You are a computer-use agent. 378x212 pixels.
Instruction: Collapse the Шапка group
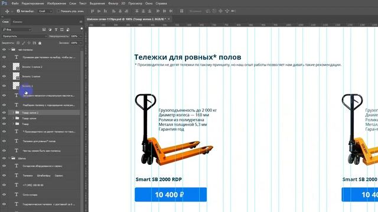click(x=9, y=158)
